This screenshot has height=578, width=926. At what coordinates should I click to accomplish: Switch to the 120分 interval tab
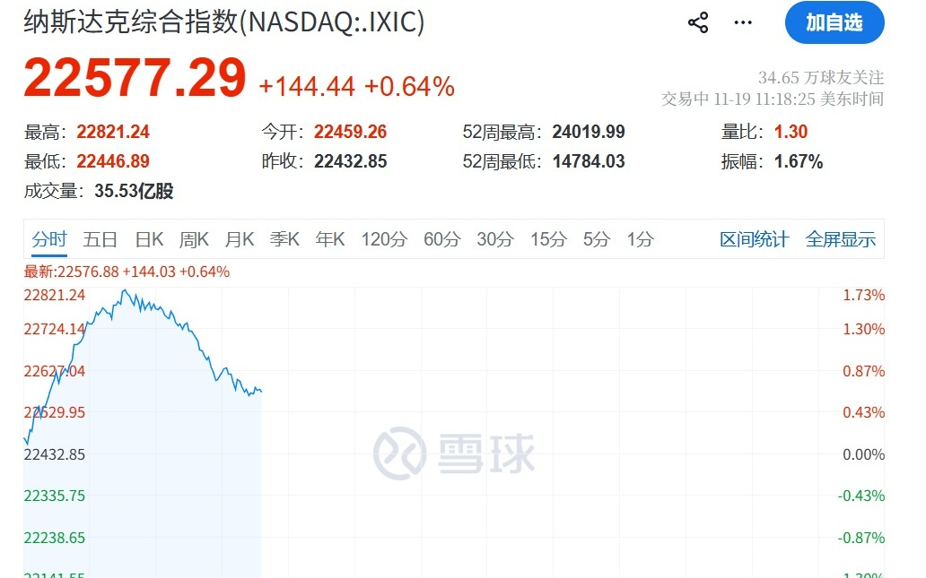pos(384,239)
